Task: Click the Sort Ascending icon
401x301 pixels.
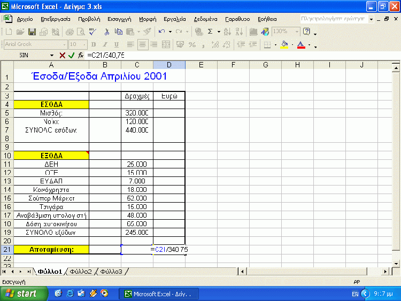Action: [x=227, y=32]
